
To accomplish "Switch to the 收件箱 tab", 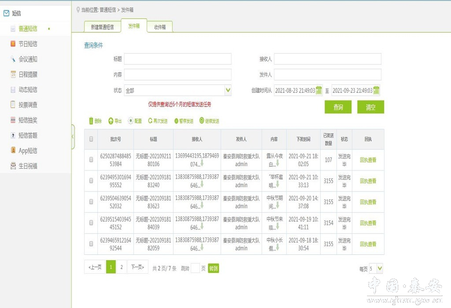I will (160, 27).
